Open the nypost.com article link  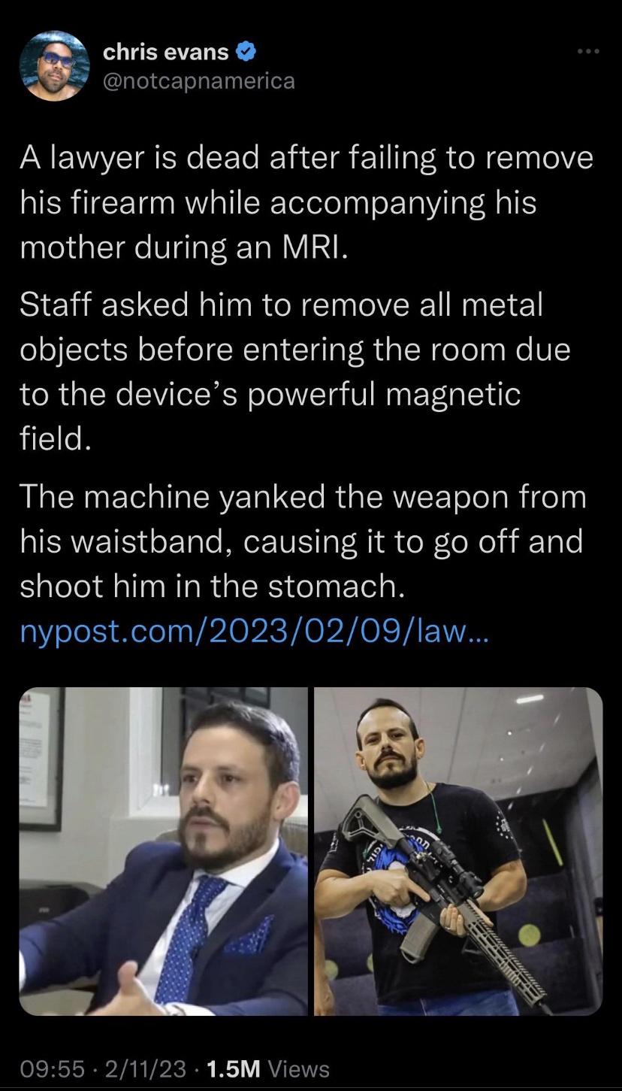point(255,632)
